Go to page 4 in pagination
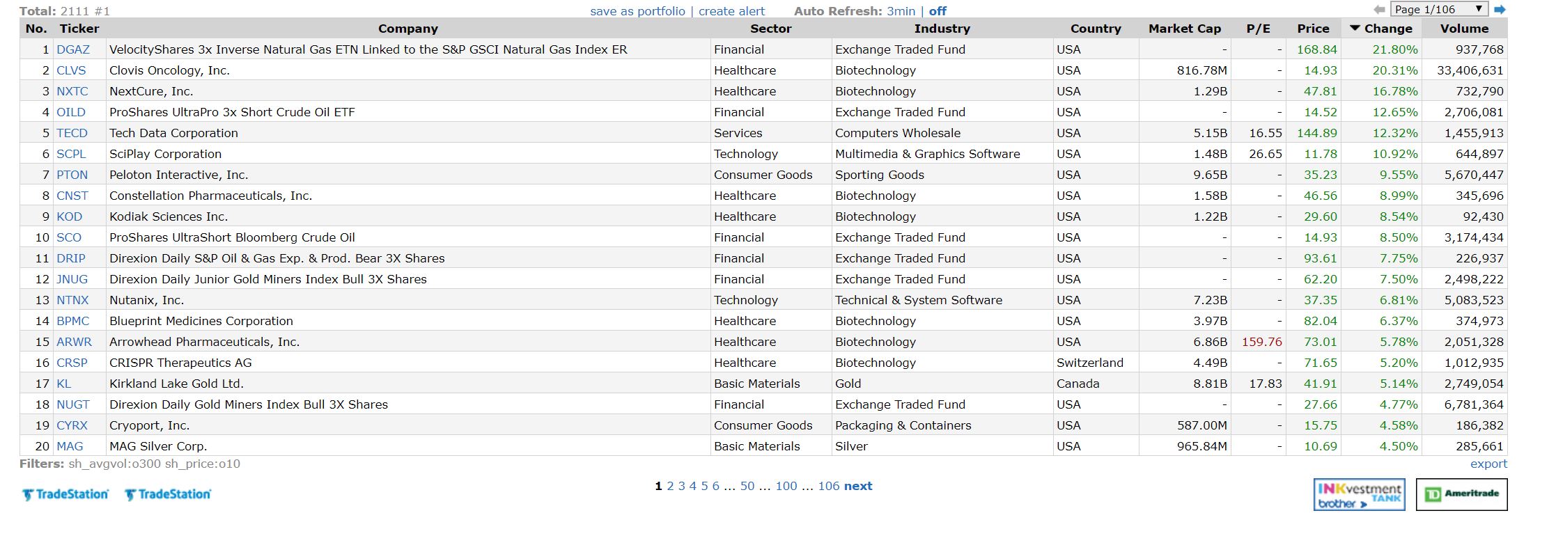 pos(692,486)
